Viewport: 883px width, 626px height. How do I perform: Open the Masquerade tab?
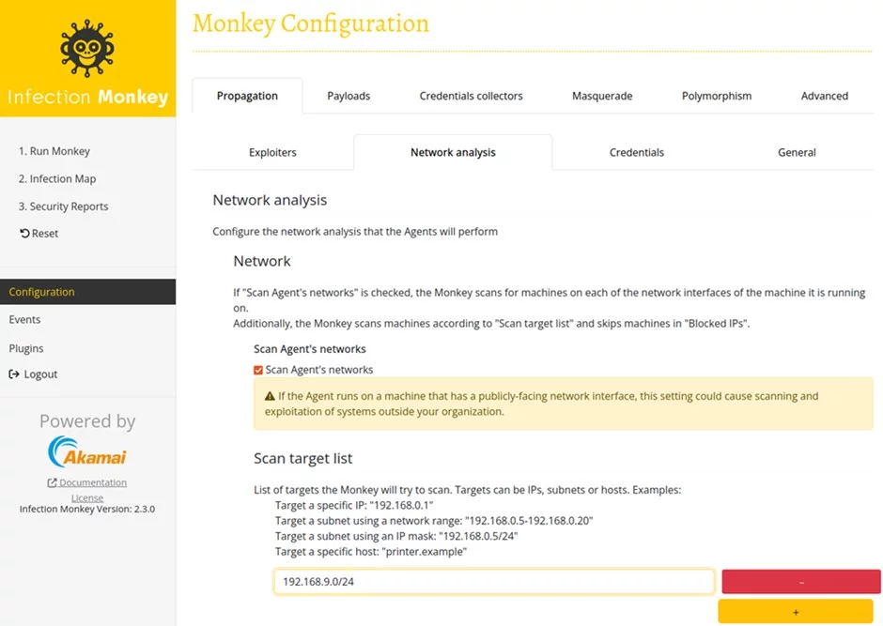click(602, 96)
